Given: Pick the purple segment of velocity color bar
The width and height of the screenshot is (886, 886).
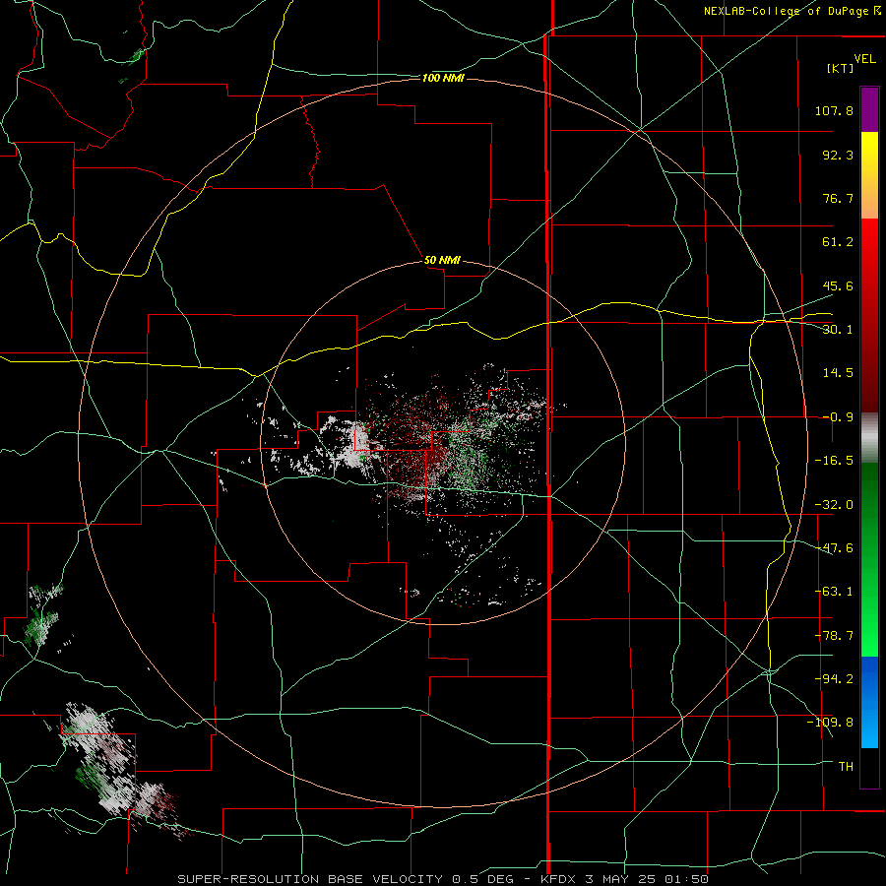Looking at the screenshot, I should pos(869,109).
